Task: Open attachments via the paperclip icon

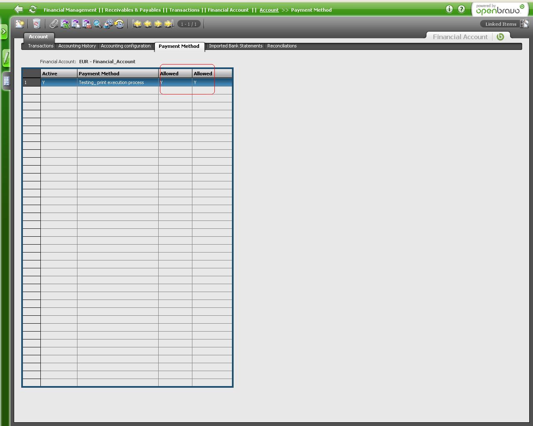Action: click(54, 24)
